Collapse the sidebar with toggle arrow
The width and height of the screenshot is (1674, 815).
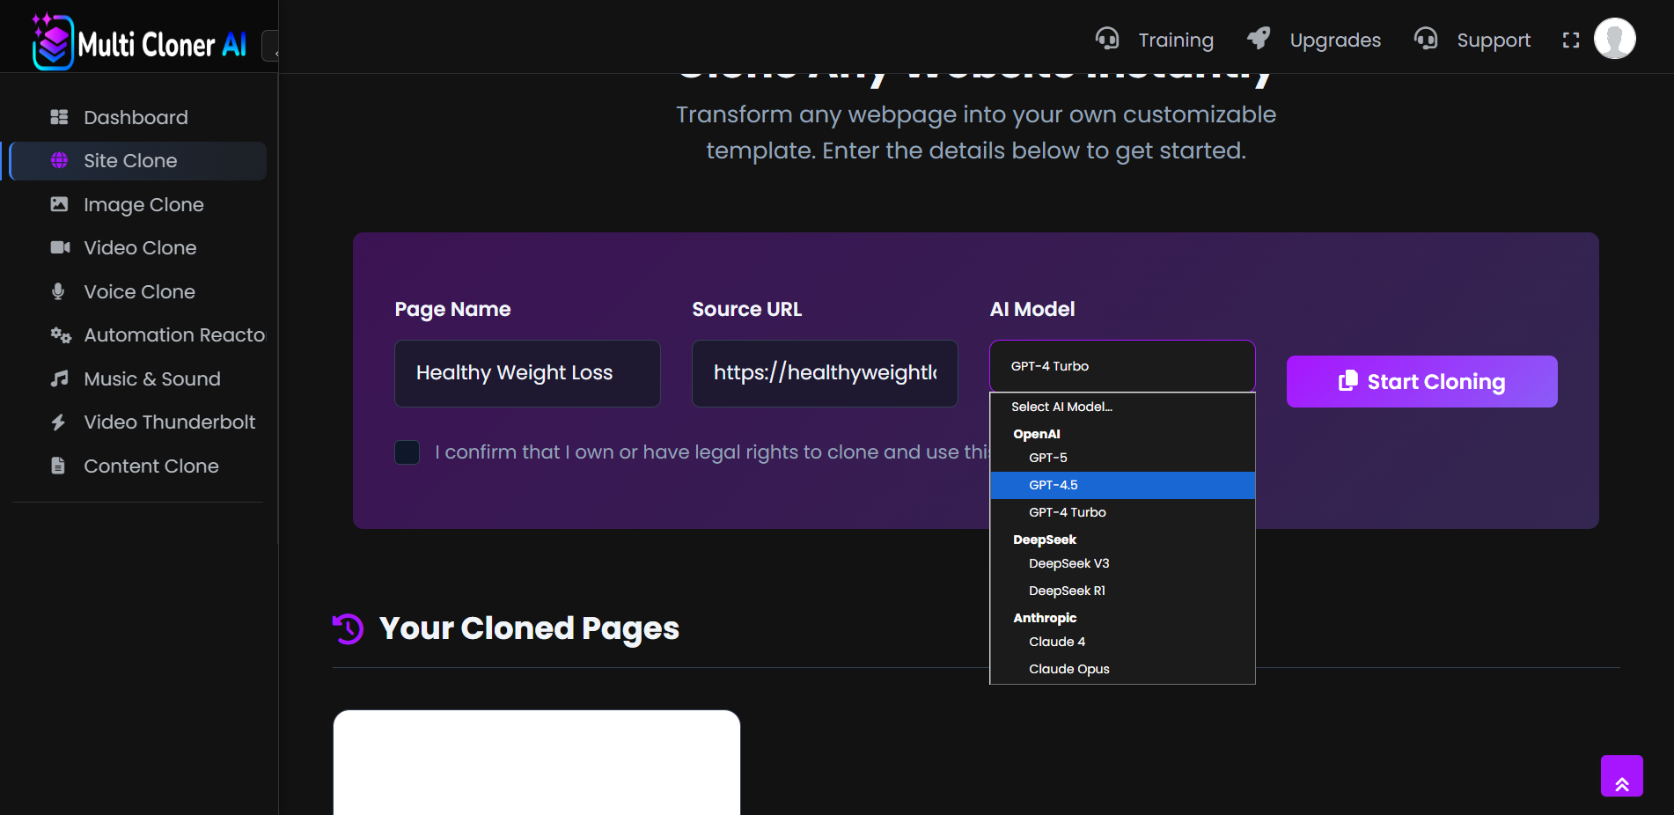coord(273,47)
